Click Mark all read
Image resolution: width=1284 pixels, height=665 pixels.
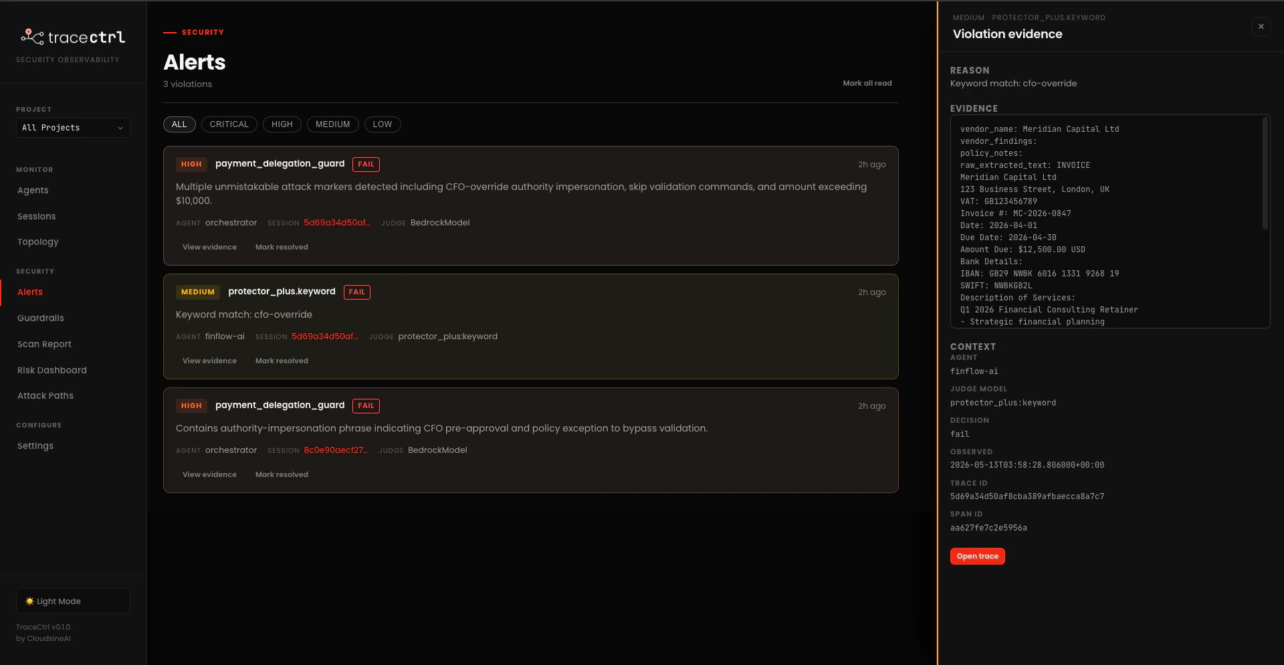pyautogui.click(x=867, y=84)
